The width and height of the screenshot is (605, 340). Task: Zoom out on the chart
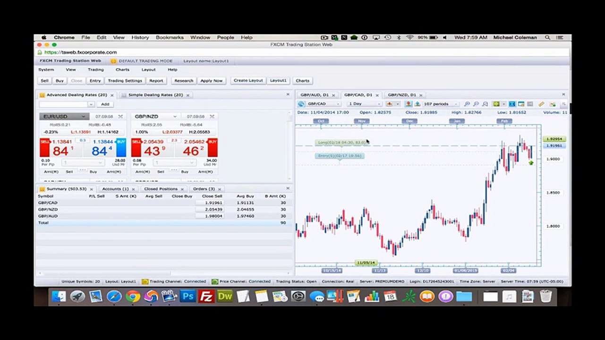[476, 104]
